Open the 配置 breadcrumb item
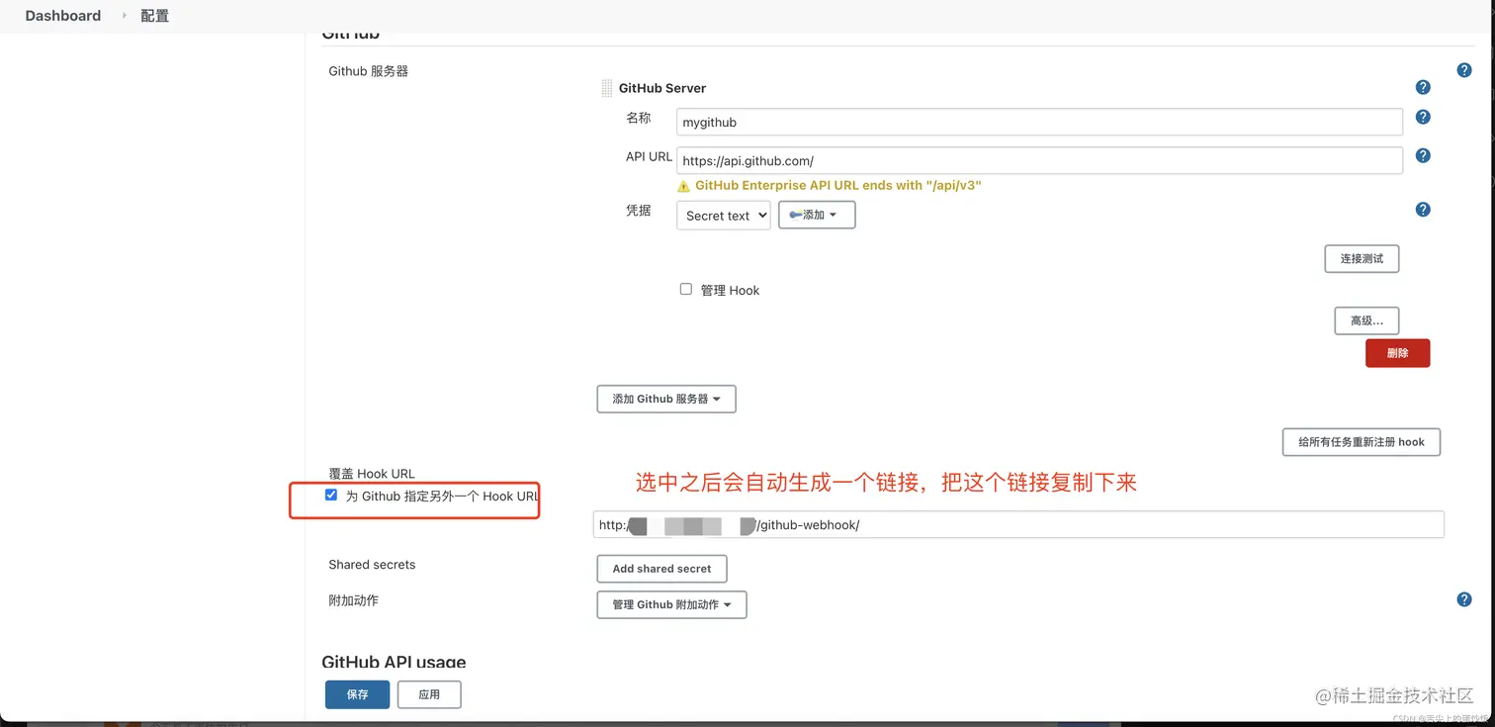This screenshot has width=1495, height=727. click(x=154, y=16)
